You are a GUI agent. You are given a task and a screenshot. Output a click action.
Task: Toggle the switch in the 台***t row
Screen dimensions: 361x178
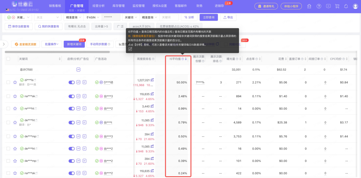(71, 122)
